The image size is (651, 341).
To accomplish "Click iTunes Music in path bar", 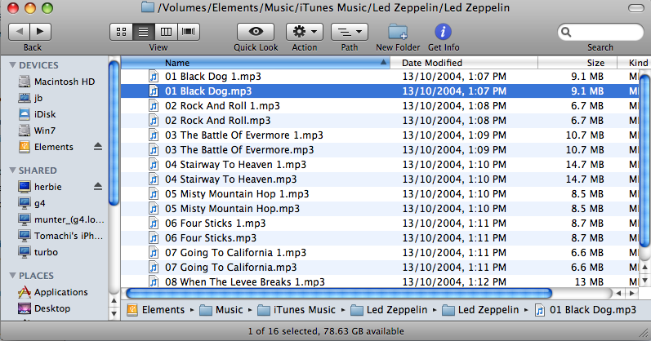I will [297, 310].
